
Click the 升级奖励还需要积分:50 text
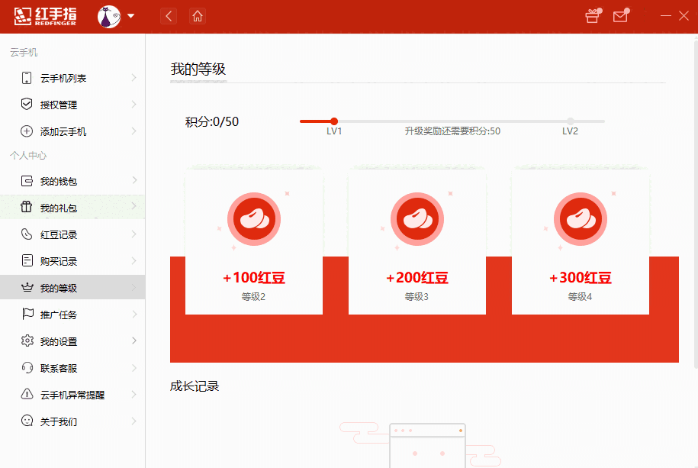pos(452,131)
